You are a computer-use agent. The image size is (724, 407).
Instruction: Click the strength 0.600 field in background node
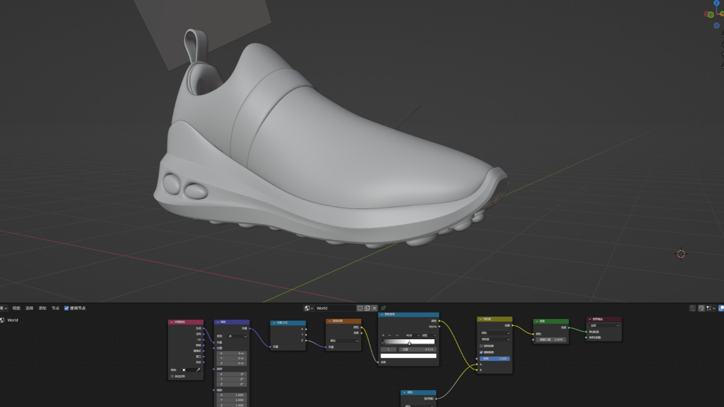(551, 340)
